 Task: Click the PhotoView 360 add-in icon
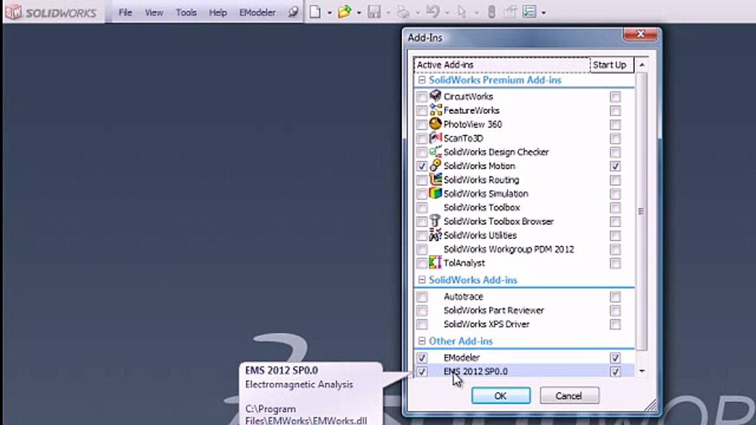pos(435,124)
